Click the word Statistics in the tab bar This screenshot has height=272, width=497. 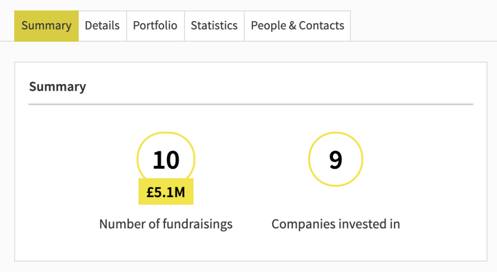coord(214,26)
